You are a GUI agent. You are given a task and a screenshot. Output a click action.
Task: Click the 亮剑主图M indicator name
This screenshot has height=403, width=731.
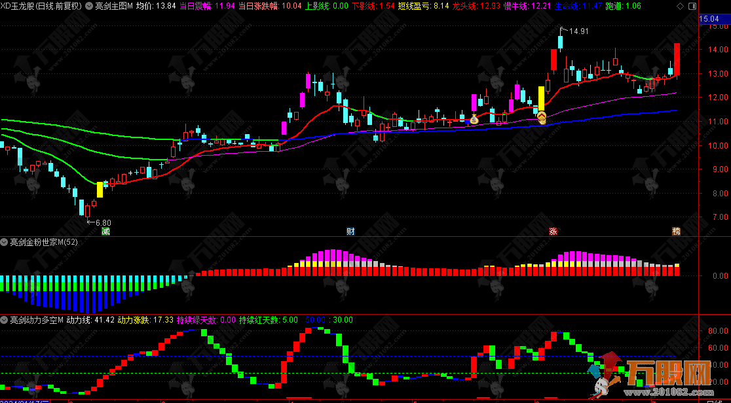pyautogui.click(x=114, y=6)
